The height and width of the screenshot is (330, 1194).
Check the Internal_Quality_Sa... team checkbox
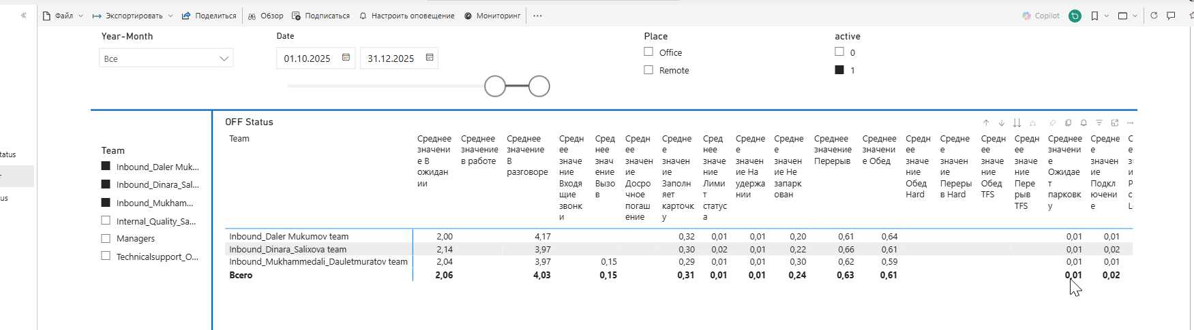(106, 220)
